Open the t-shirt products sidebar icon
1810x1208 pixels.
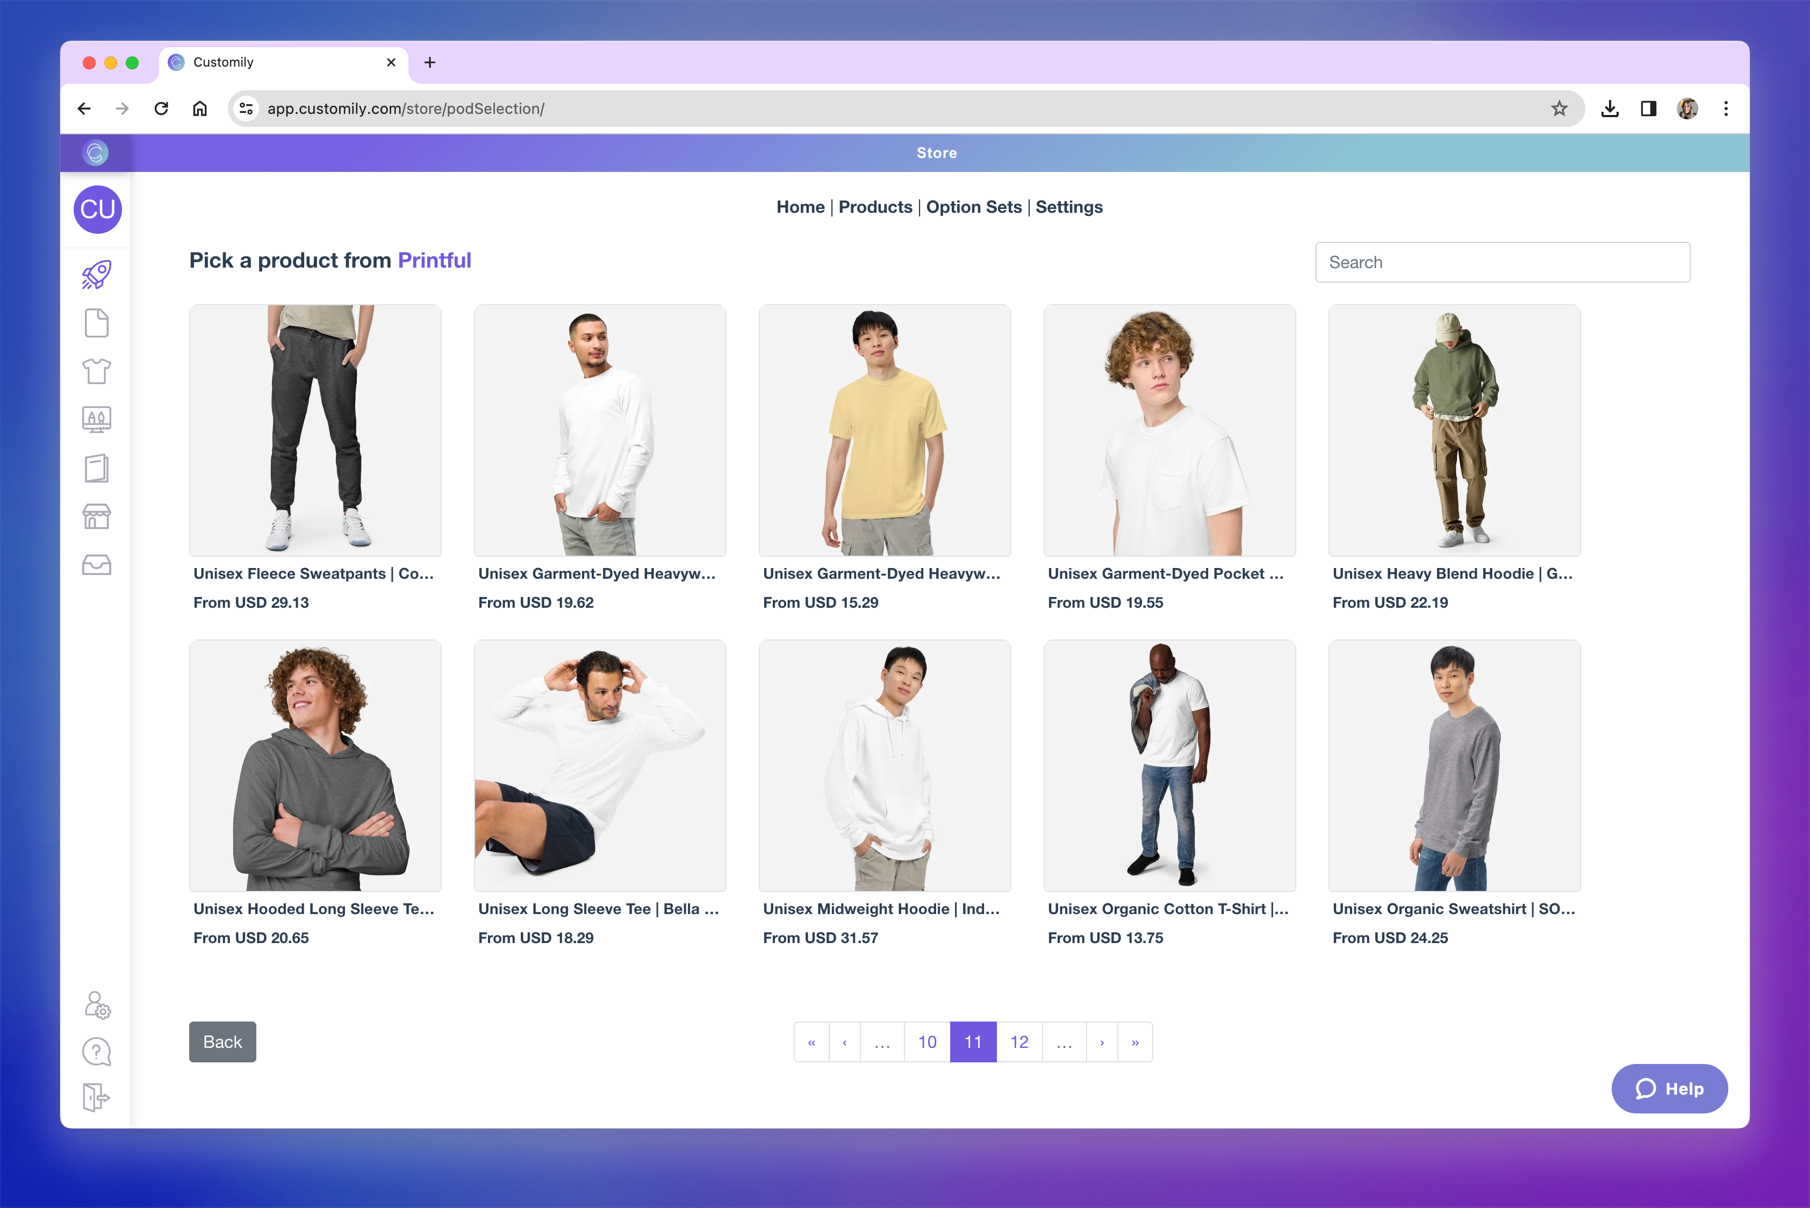(96, 371)
